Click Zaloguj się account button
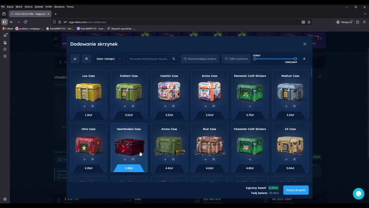Screen dimensions: 369x208 tap(344, 22)
